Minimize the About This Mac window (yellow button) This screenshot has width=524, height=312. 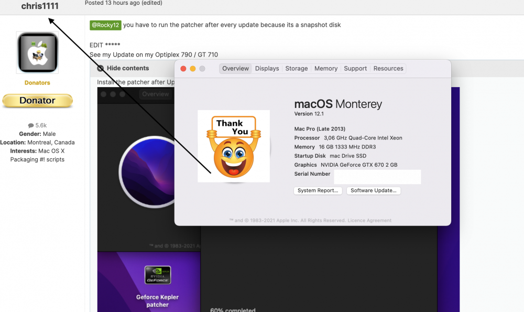(192, 69)
